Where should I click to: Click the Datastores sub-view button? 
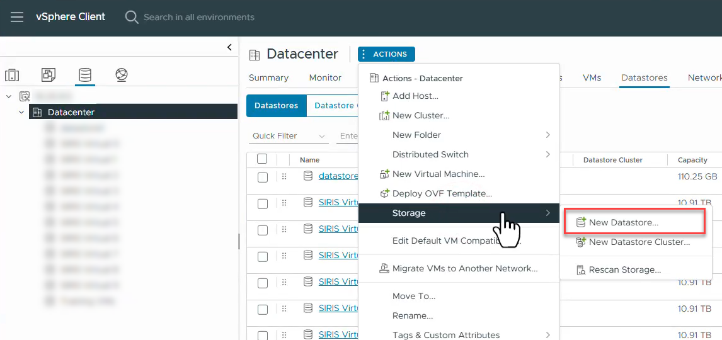pyautogui.click(x=277, y=105)
